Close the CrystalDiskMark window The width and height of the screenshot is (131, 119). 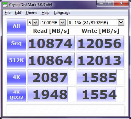[x=121, y=4]
